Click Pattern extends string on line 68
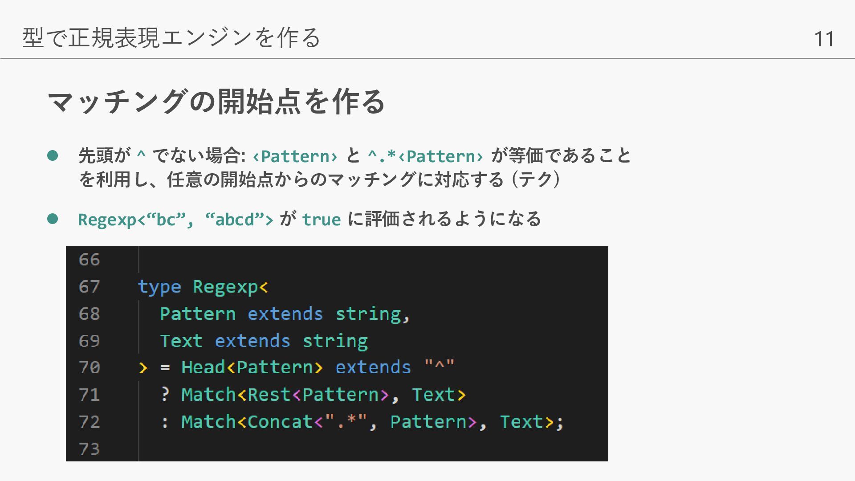Screen dimensions: 855x481 click(284, 314)
